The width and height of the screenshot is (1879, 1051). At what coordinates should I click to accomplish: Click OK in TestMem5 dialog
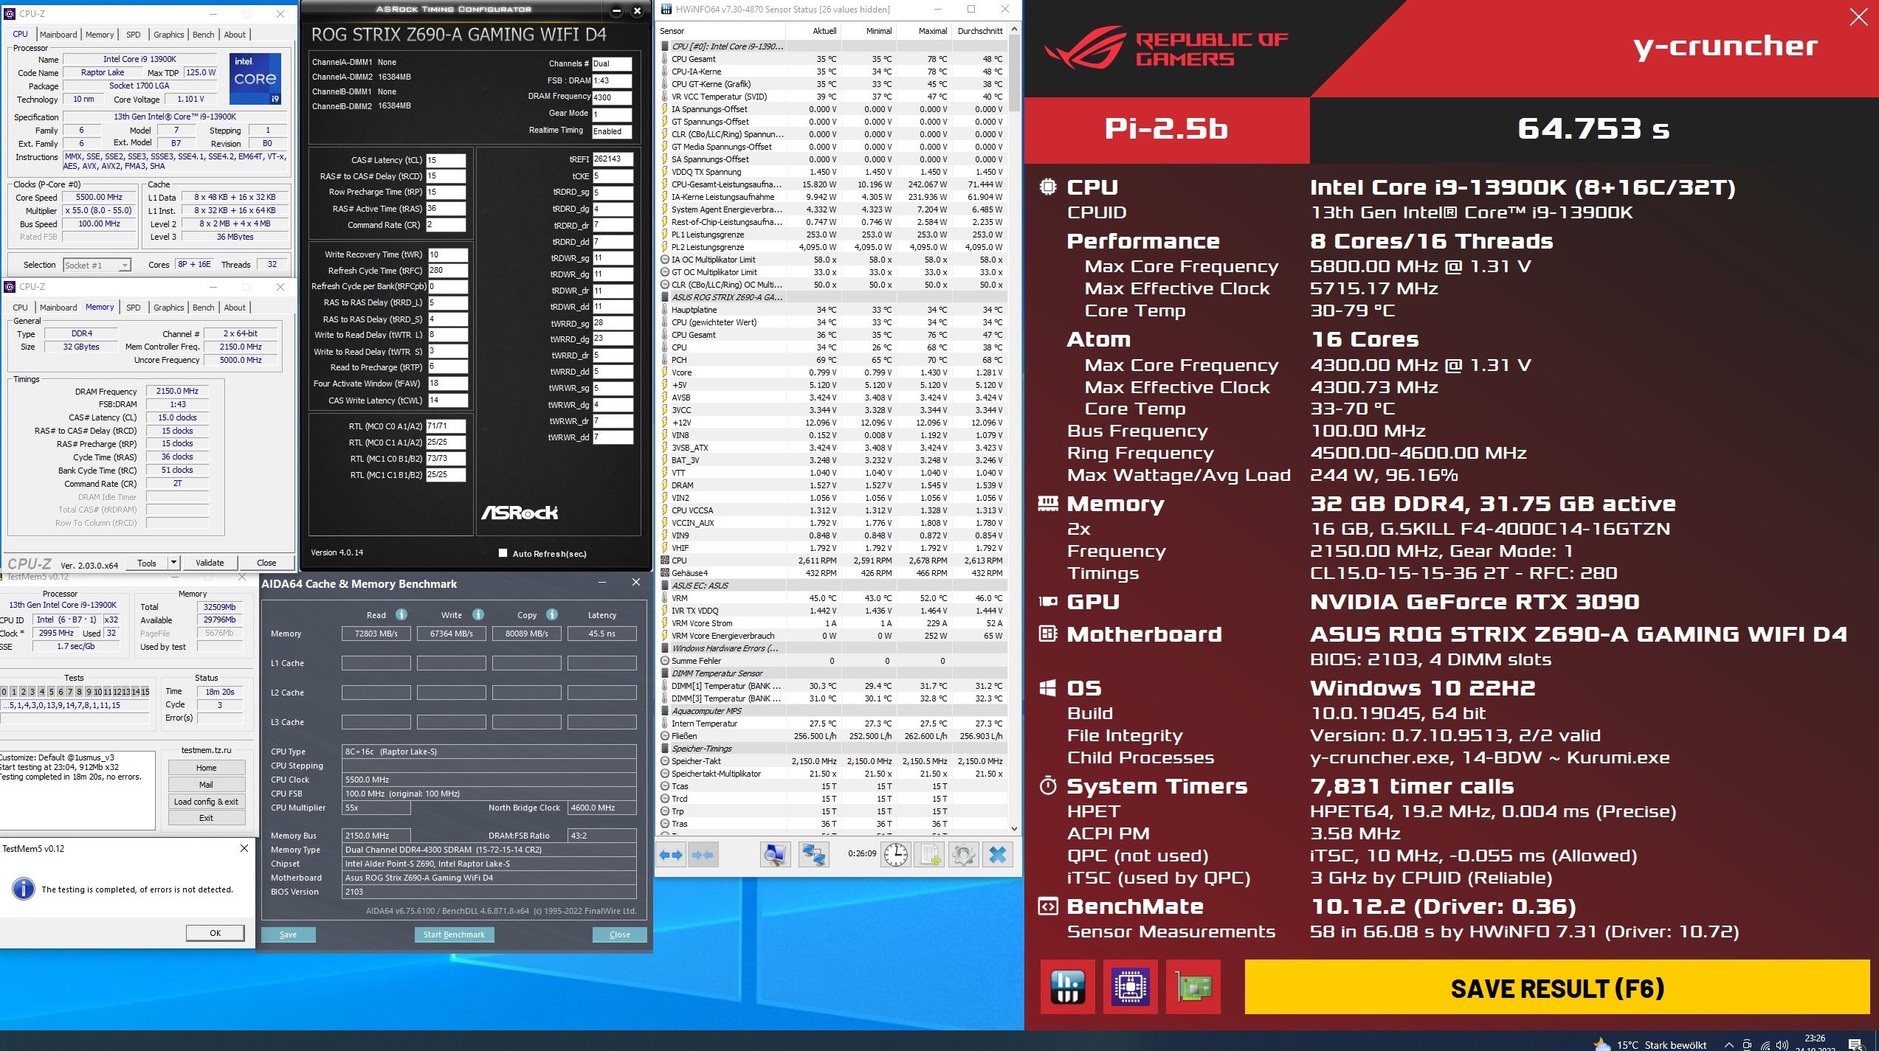pos(215,933)
